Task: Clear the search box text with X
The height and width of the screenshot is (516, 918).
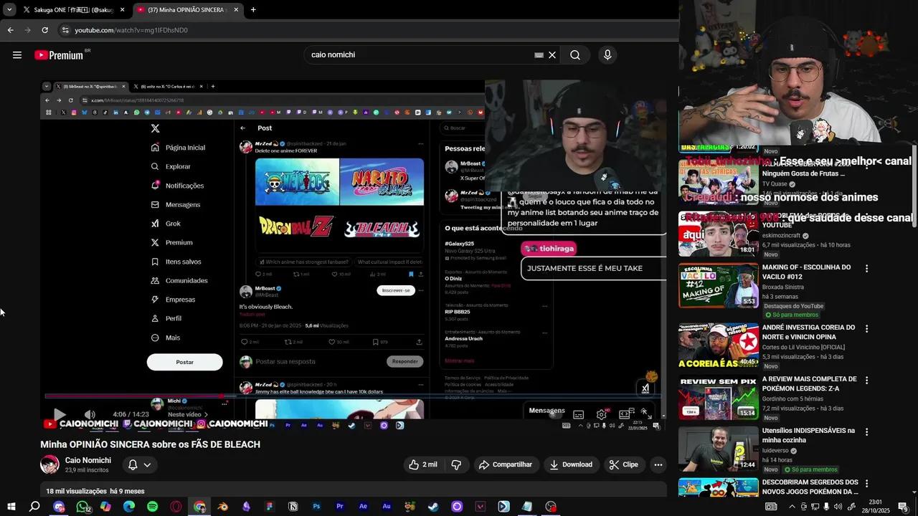Action: [x=552, y=55]
